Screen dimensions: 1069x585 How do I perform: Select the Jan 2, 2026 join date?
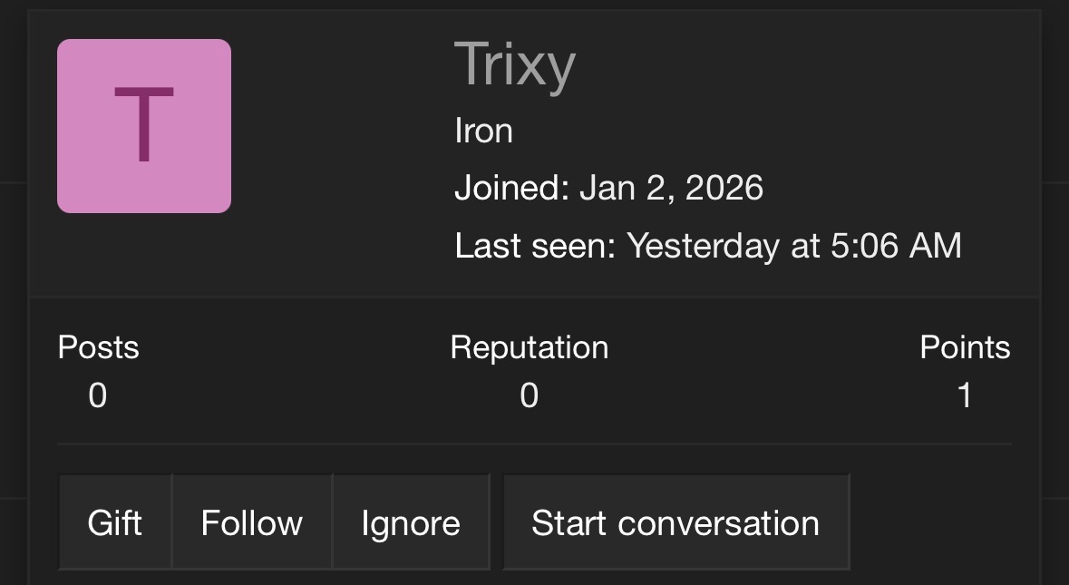[671, 189]
